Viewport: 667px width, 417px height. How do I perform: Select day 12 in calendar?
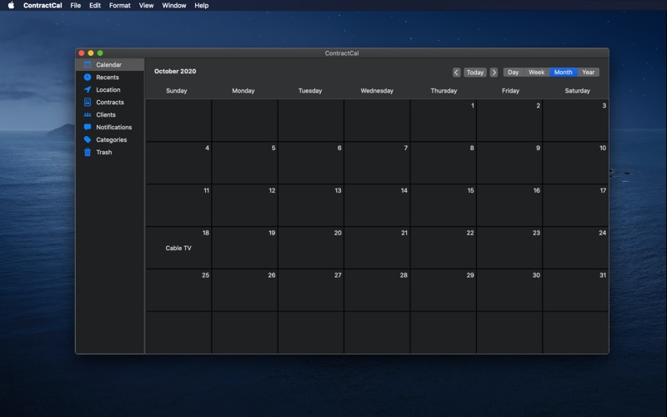pyautogui.click(x=244, y=205)
